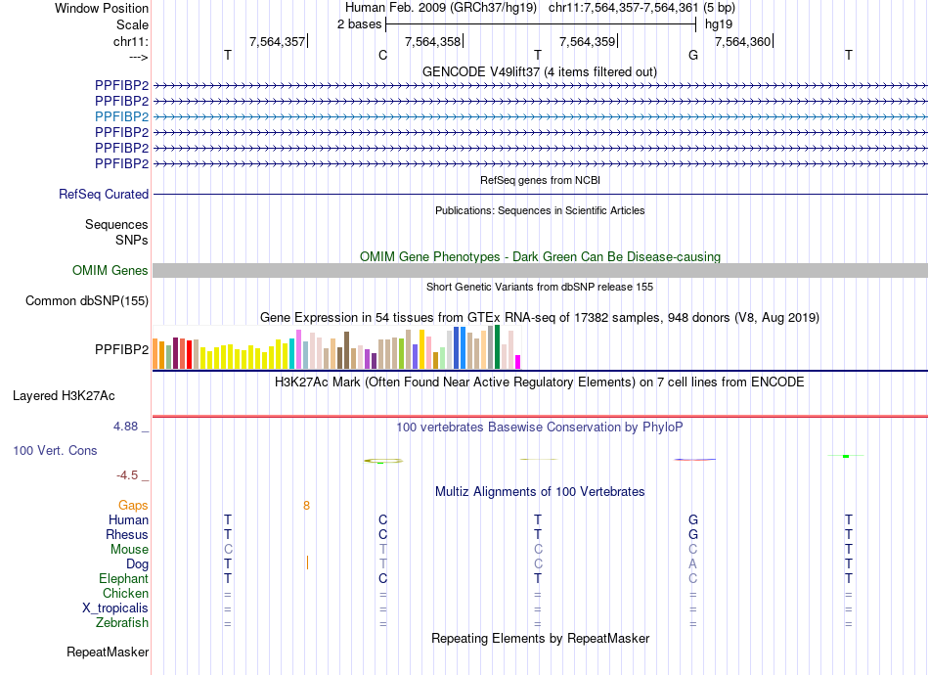The width and height of the screenshot is (929, 675).
Task: Click the dark brown bar in GTEx chart
Action: coord(346,350)
